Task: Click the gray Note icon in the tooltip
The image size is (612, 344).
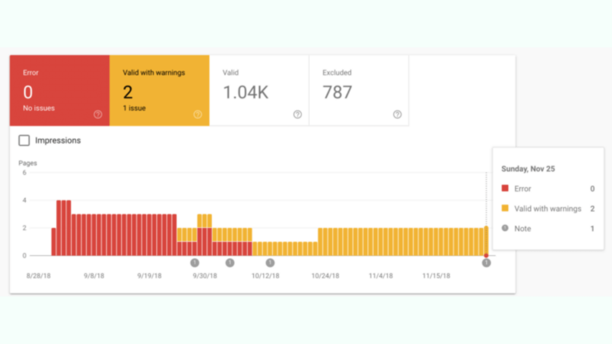Action: [505, 228]
